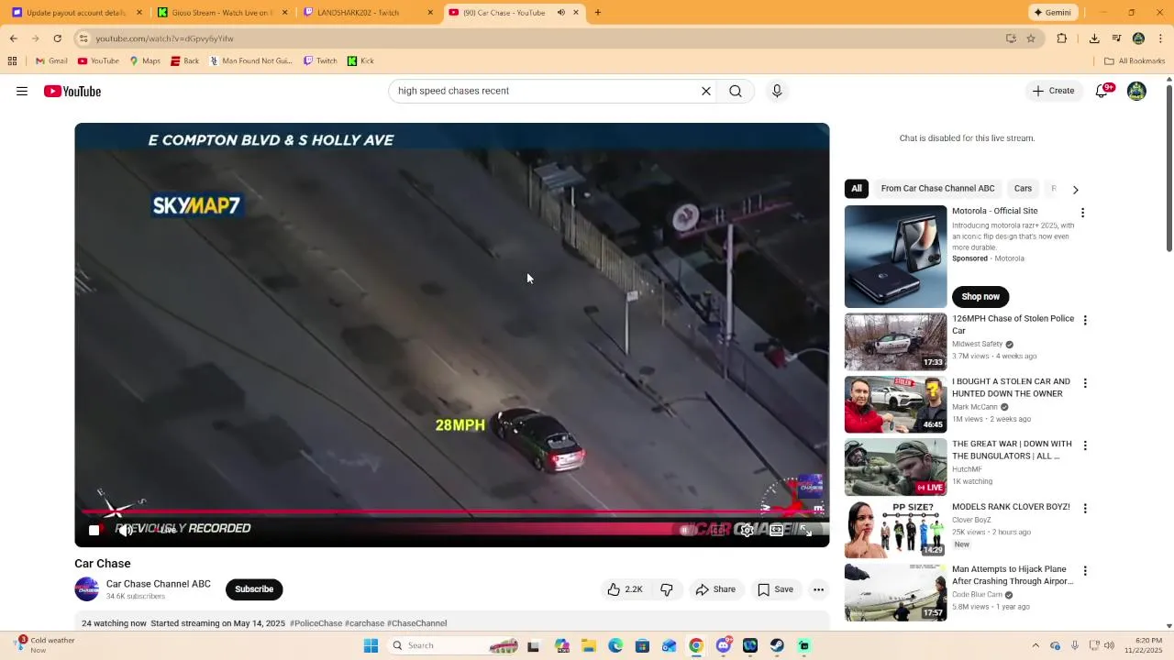The image size is (1174, 660).
Task: Click Shop now on Motorola ad
Action: [x=980, y=296]
